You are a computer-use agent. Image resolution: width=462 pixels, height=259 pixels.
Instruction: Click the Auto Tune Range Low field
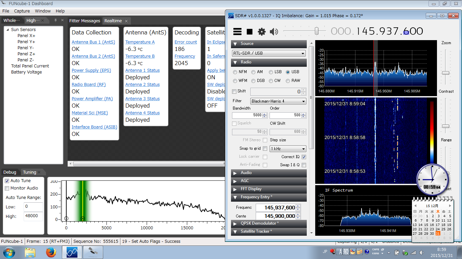(x=33, y=207)
